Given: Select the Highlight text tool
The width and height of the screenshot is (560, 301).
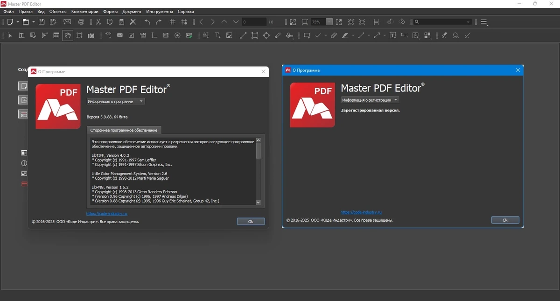Looking at the screenshot, I should click(345, 35).
